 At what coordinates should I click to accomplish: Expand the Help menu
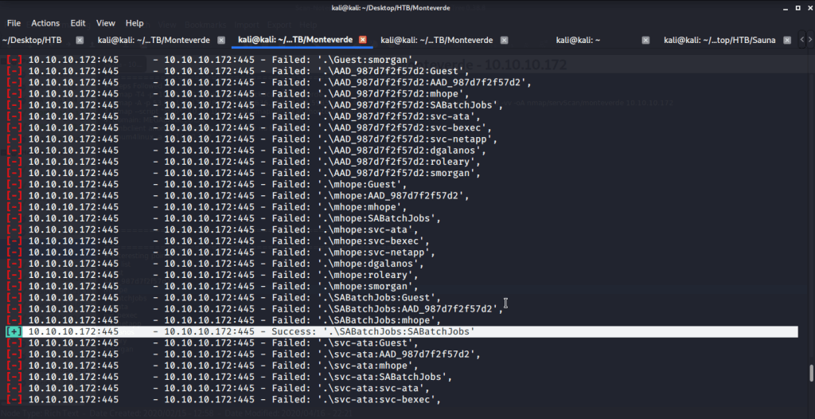[135, 23]
